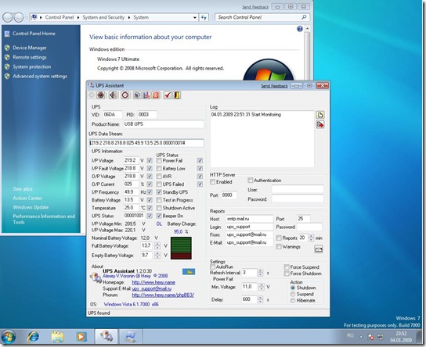Viewport: 426px width, 347px height.
Task: Select the Suspend action radio button
Action: tap(293, 294)
